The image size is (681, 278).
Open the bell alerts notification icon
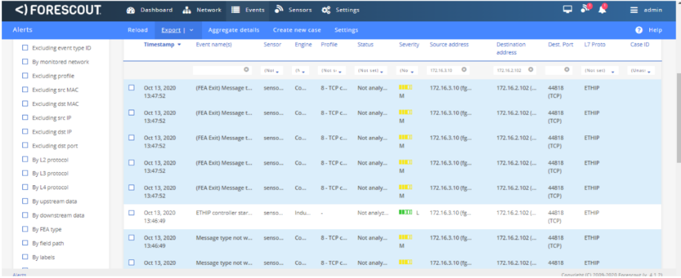(602, 9)
